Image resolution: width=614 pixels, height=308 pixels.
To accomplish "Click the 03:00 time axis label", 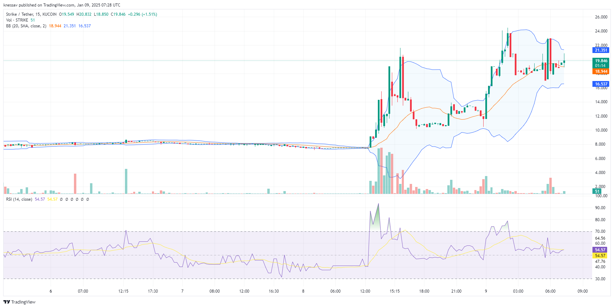I will [518, 291].
